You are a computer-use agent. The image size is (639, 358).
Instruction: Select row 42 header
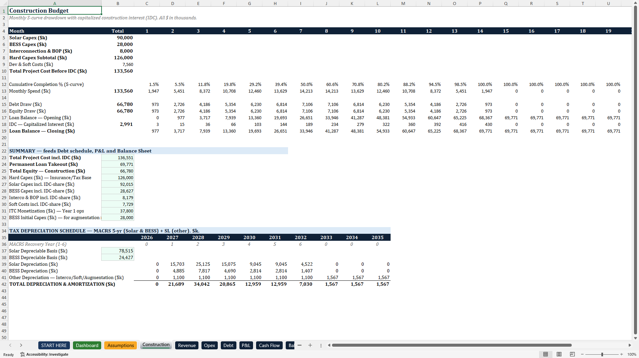click(4, 284)
